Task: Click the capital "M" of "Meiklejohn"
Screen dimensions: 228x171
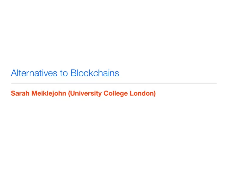Action: pyautogui.click(x=34, y=93)
